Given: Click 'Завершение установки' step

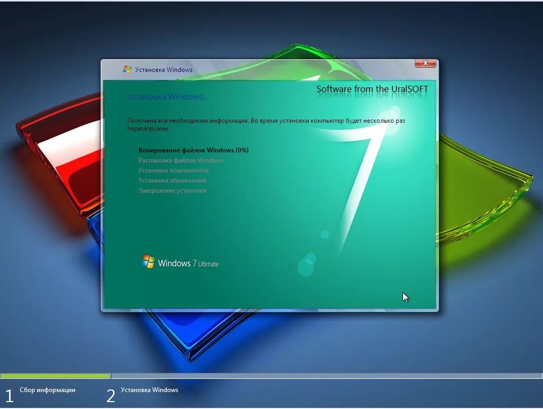Looking at the screenshot, I should [172, 190].
